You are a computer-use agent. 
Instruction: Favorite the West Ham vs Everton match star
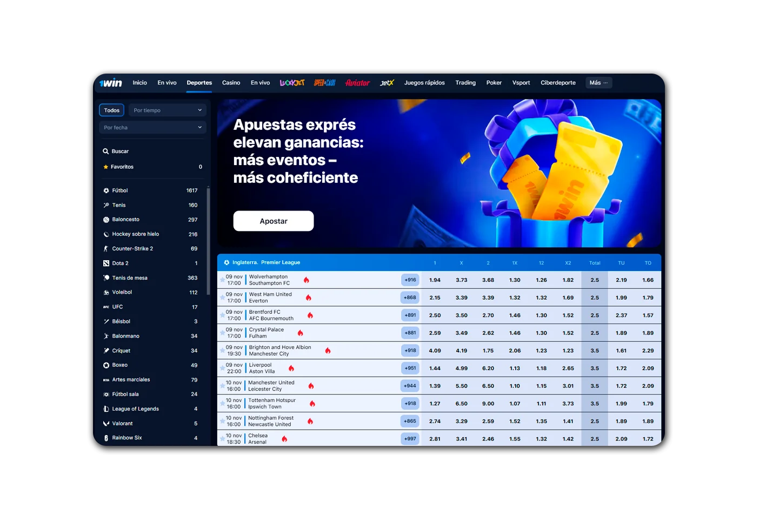point(222,298)
